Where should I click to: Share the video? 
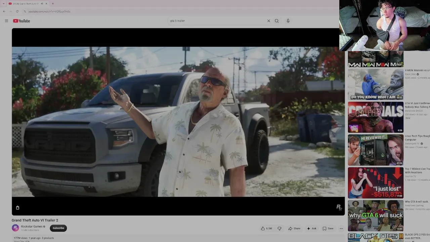pyautogui.click(x=294, y=229)
